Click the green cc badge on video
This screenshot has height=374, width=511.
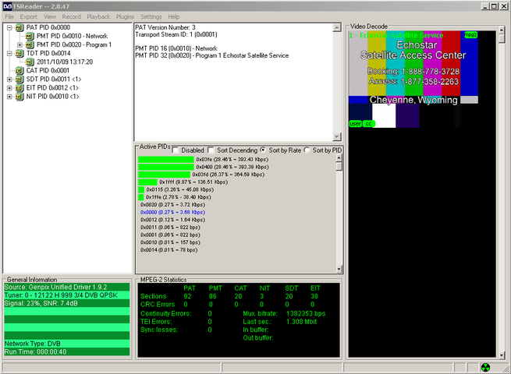click(x=368, y=124)
